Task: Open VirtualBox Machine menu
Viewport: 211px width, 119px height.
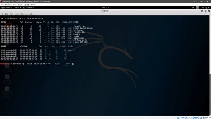Action: 8,5
